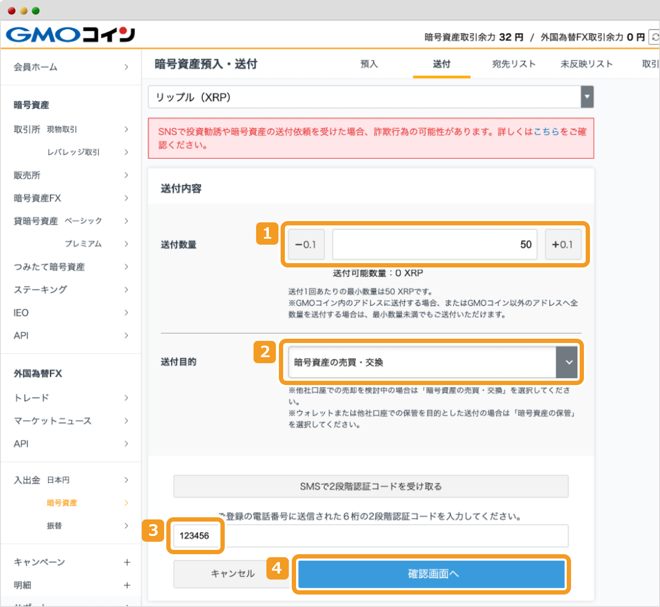This screenshot has width=660, height=607.
Task: Refresh the account balance display
Action: (654, 37)
